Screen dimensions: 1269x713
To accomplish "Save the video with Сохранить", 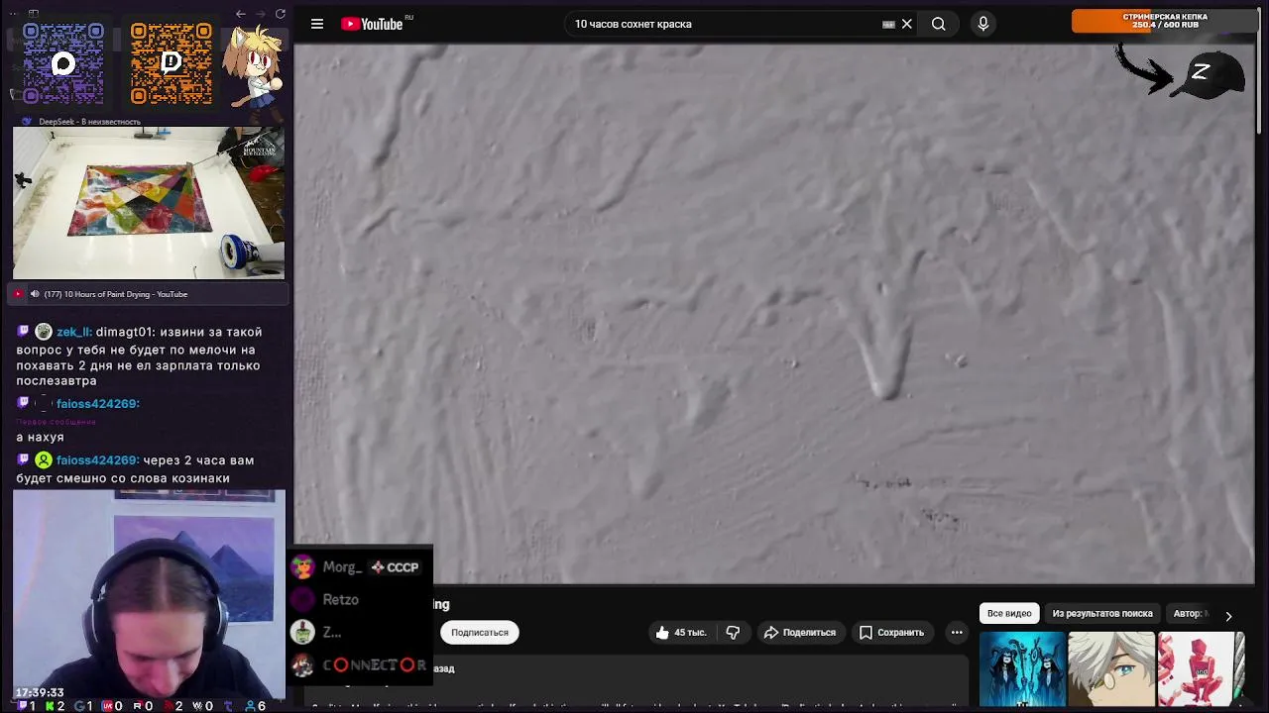I will pos(891,632).
